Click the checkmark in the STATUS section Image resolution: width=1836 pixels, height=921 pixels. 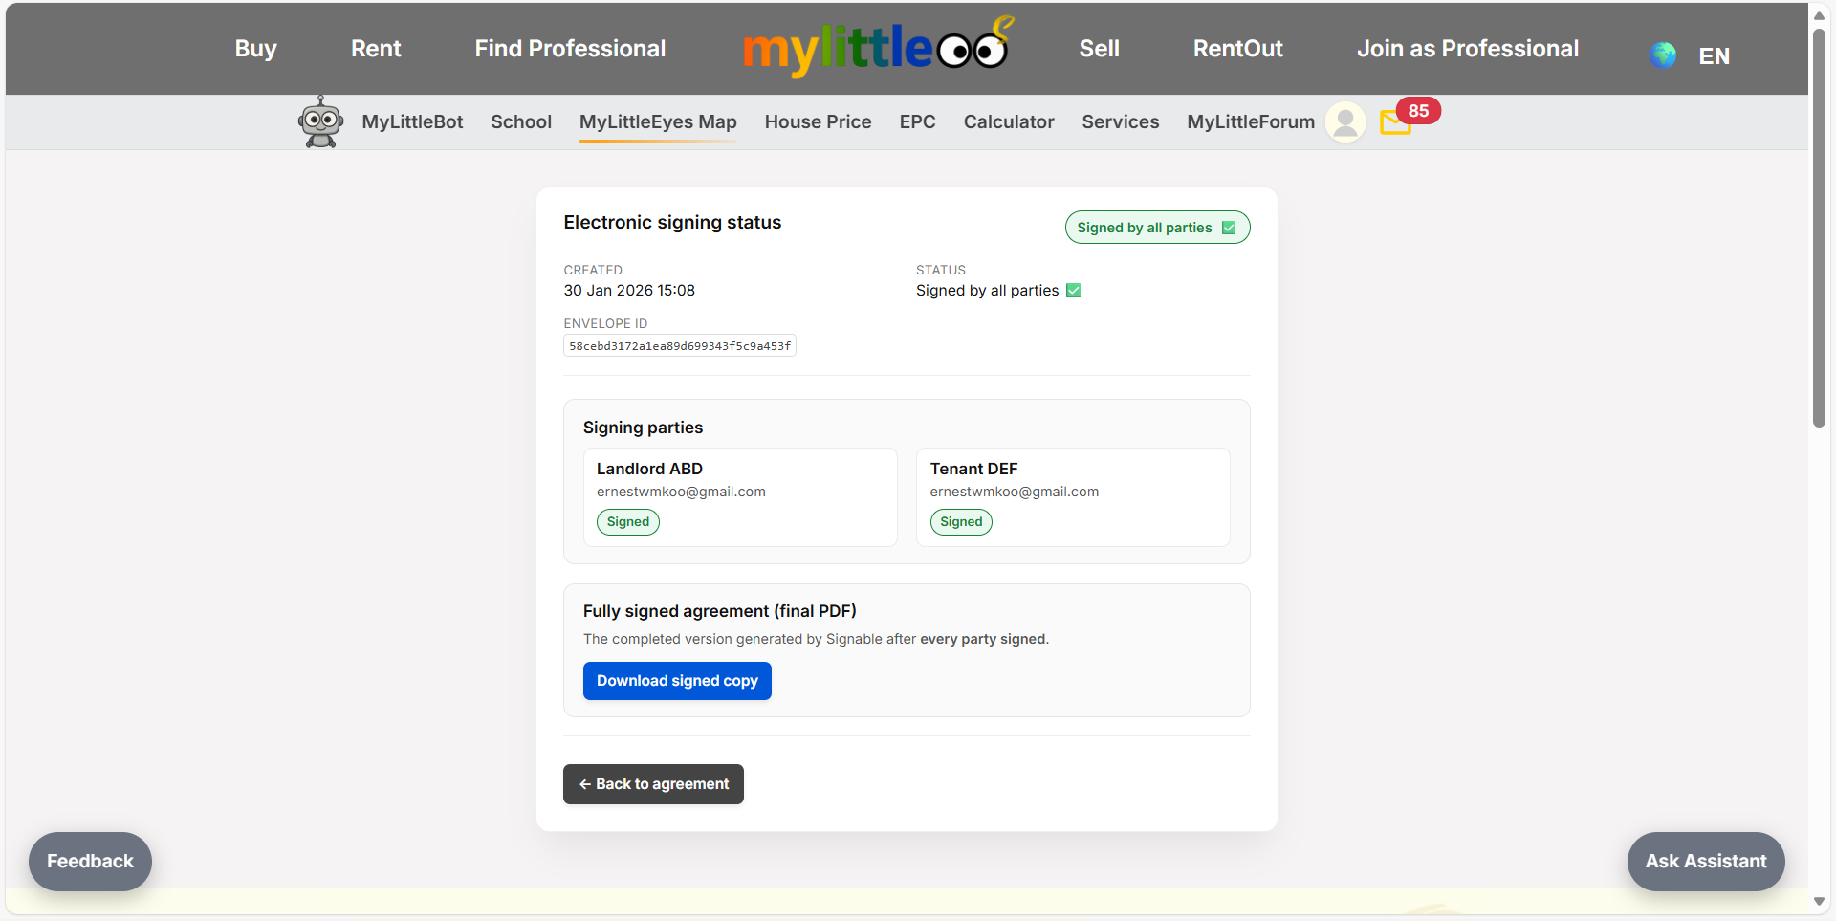pos(1073,290)
